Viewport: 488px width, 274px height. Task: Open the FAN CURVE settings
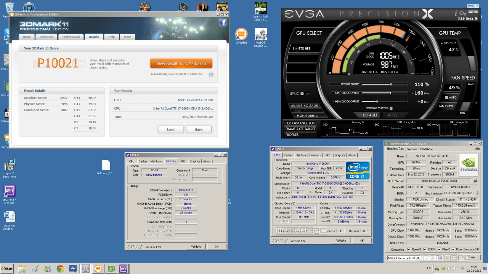tap(446, 106)
